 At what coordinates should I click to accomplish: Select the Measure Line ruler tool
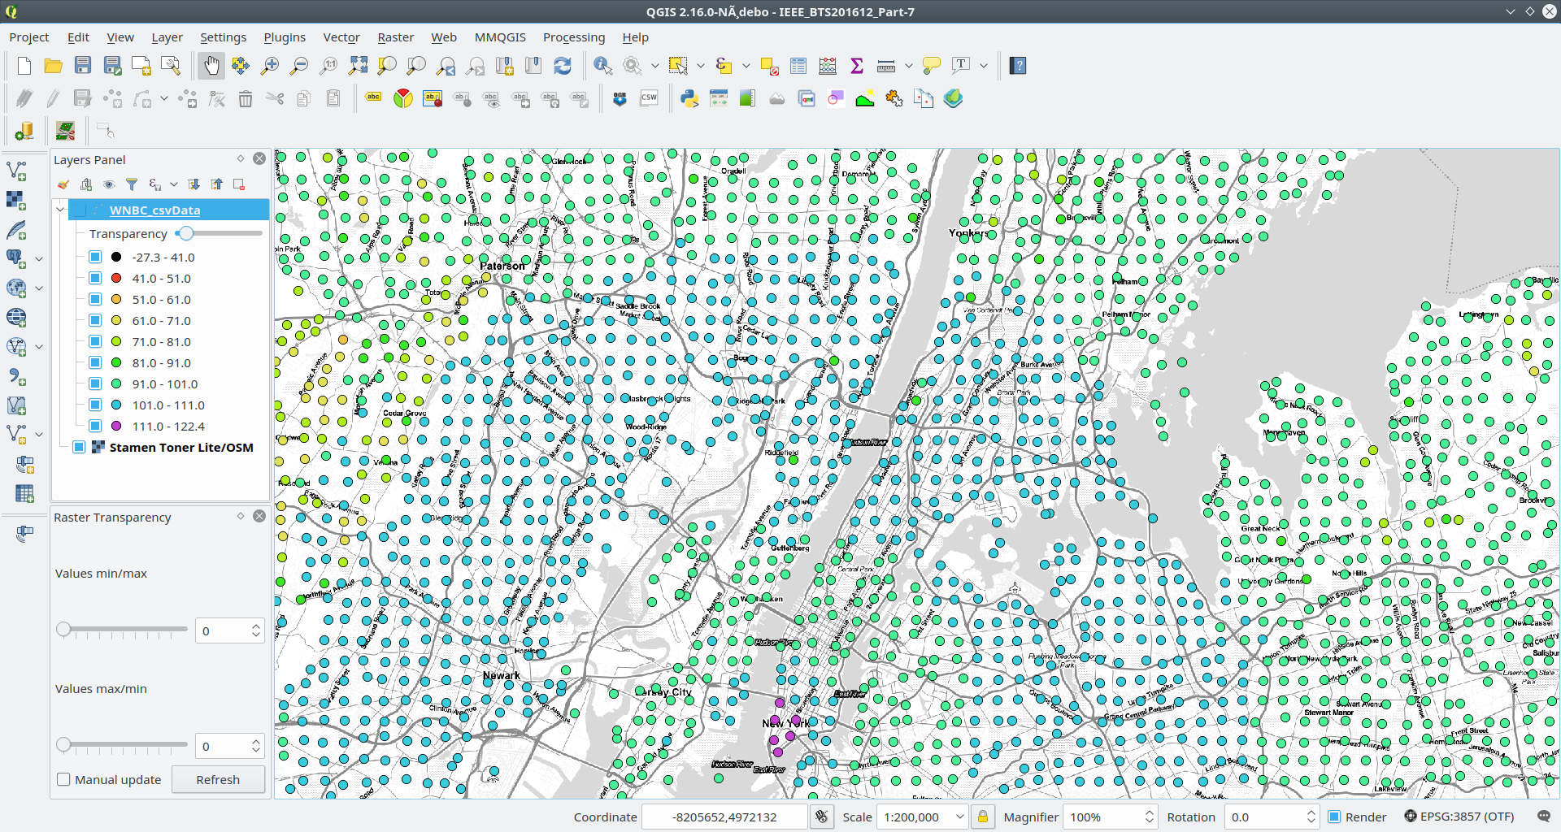point(886,66)
